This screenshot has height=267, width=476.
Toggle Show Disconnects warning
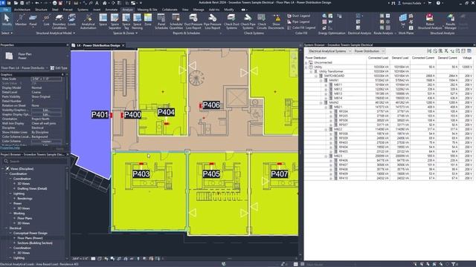coord(276,22)
